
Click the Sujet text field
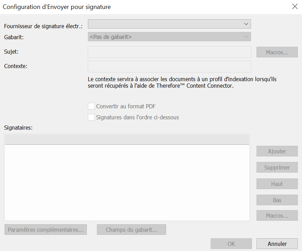(x=169, y=52)
